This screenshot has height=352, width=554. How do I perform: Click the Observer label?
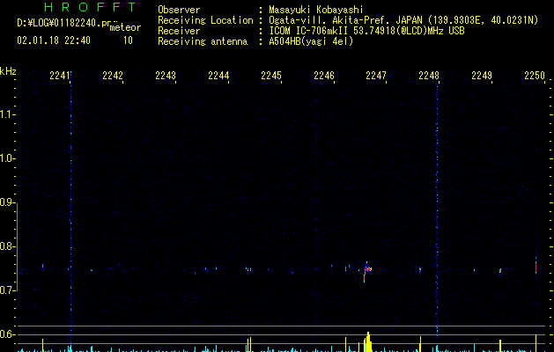click(179, 10)
